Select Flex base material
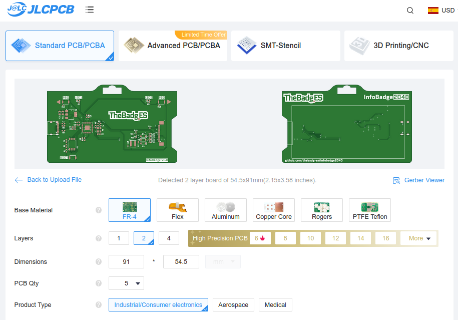This screenshot has width=458, height=320. (178, 210)
